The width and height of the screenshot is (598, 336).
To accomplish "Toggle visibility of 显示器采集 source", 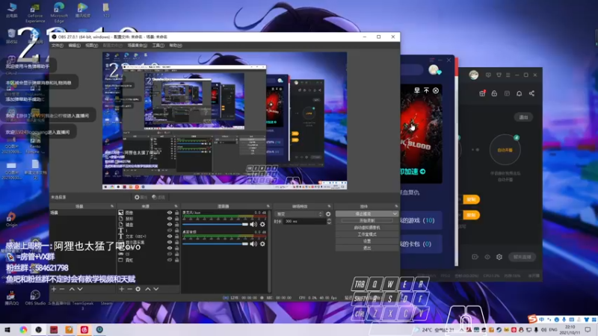I will (x=170, y=242).
